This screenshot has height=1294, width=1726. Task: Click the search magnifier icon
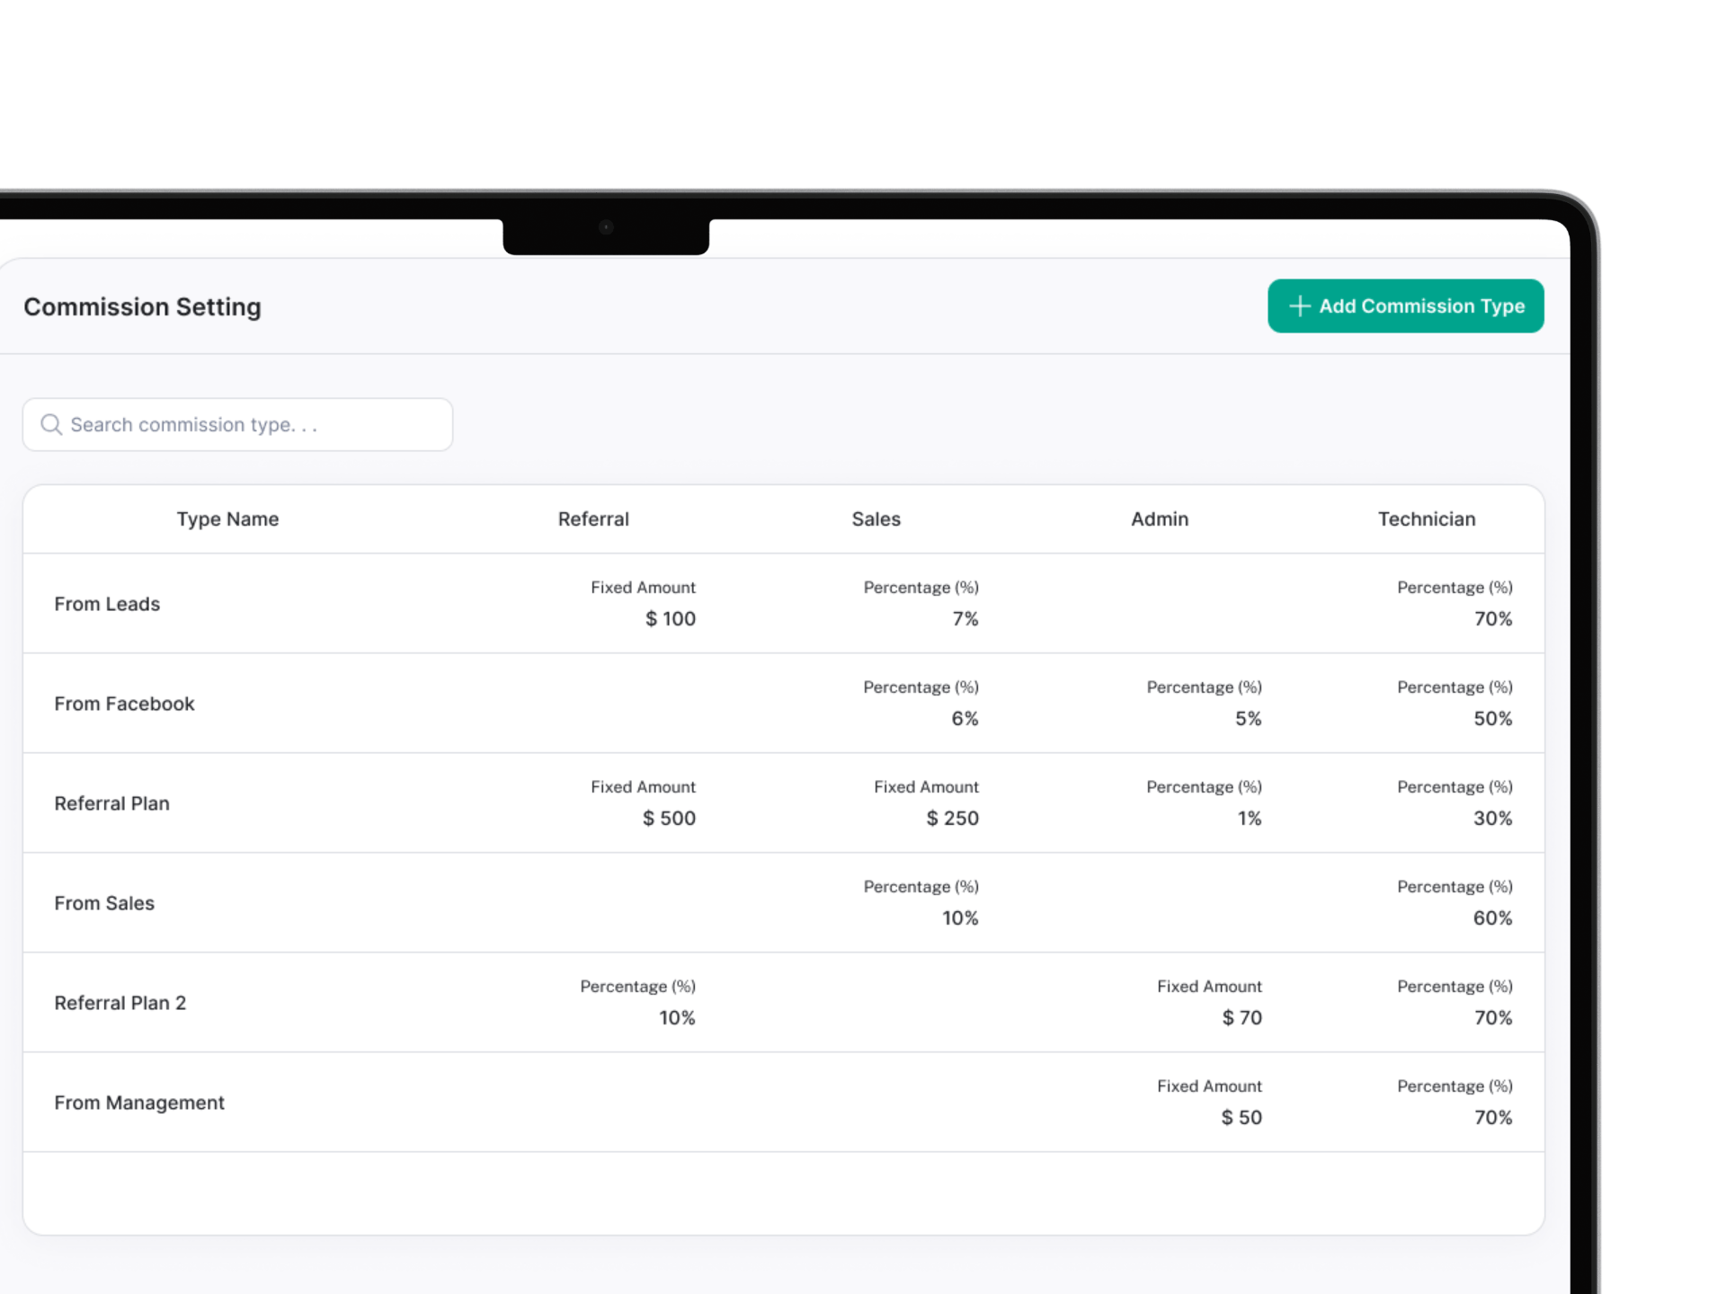[x=51, y=424]
